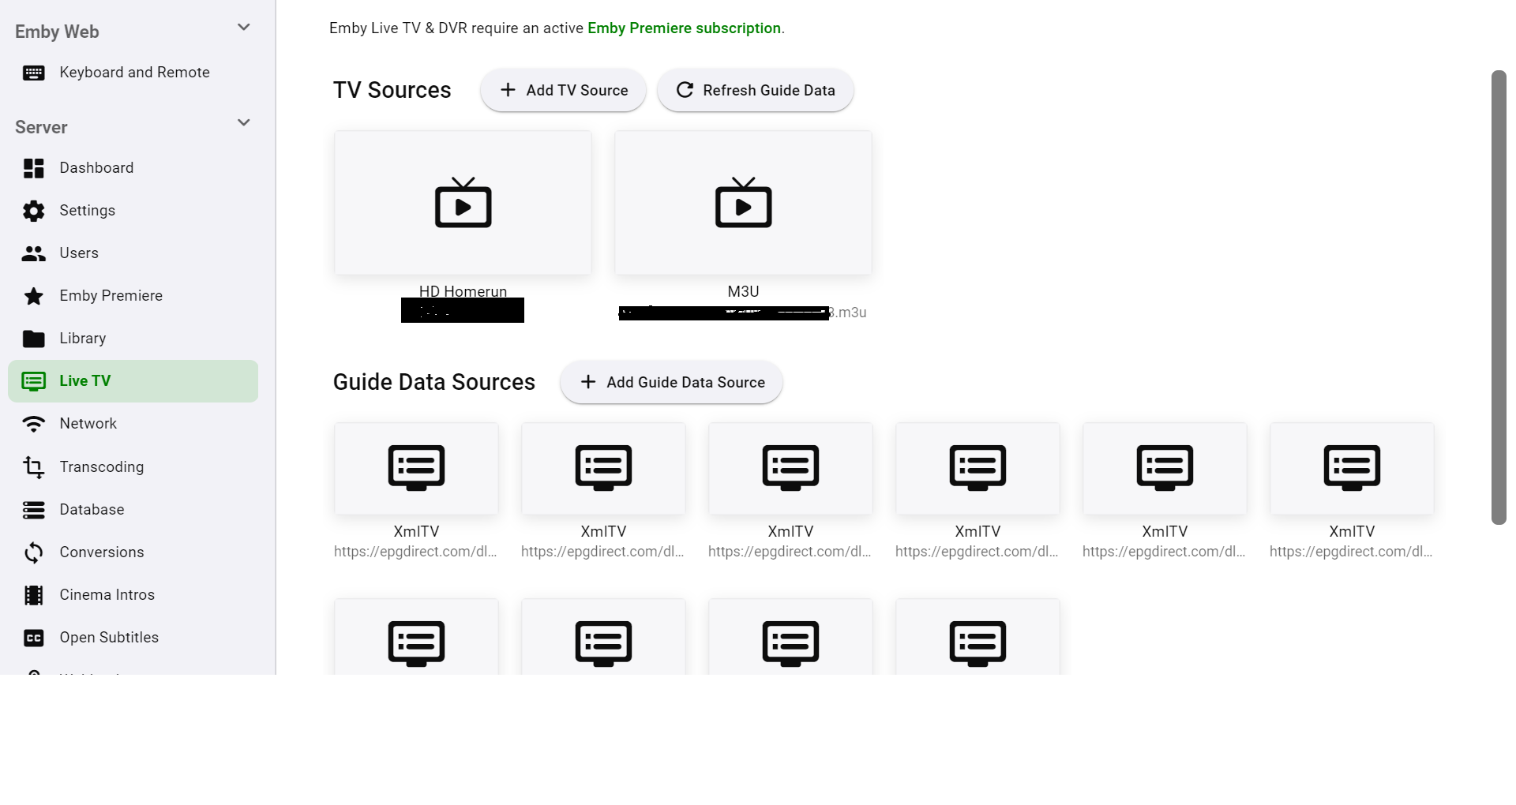Open the Users menu item
This screenshot has height=805, width=1516.
pos(133,253)
